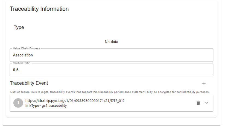Place cursor in the Association text
The height and width of the screenshot is (130, 225).
(x=23, y=55)
